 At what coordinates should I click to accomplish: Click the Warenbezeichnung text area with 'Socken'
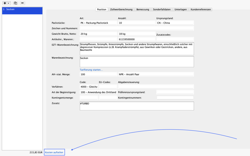coord(137,62)
